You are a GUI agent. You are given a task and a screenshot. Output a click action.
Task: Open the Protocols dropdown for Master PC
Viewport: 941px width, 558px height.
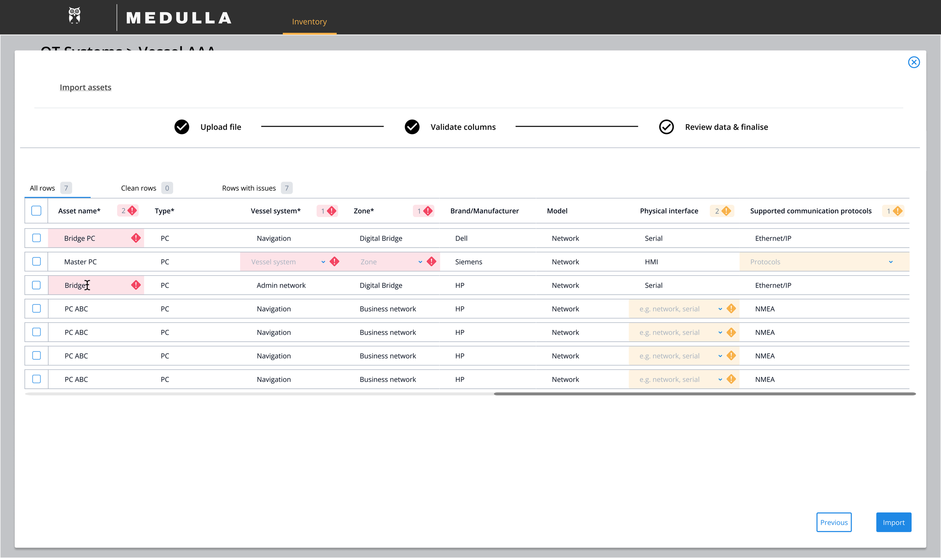click(x=891, y=262)
